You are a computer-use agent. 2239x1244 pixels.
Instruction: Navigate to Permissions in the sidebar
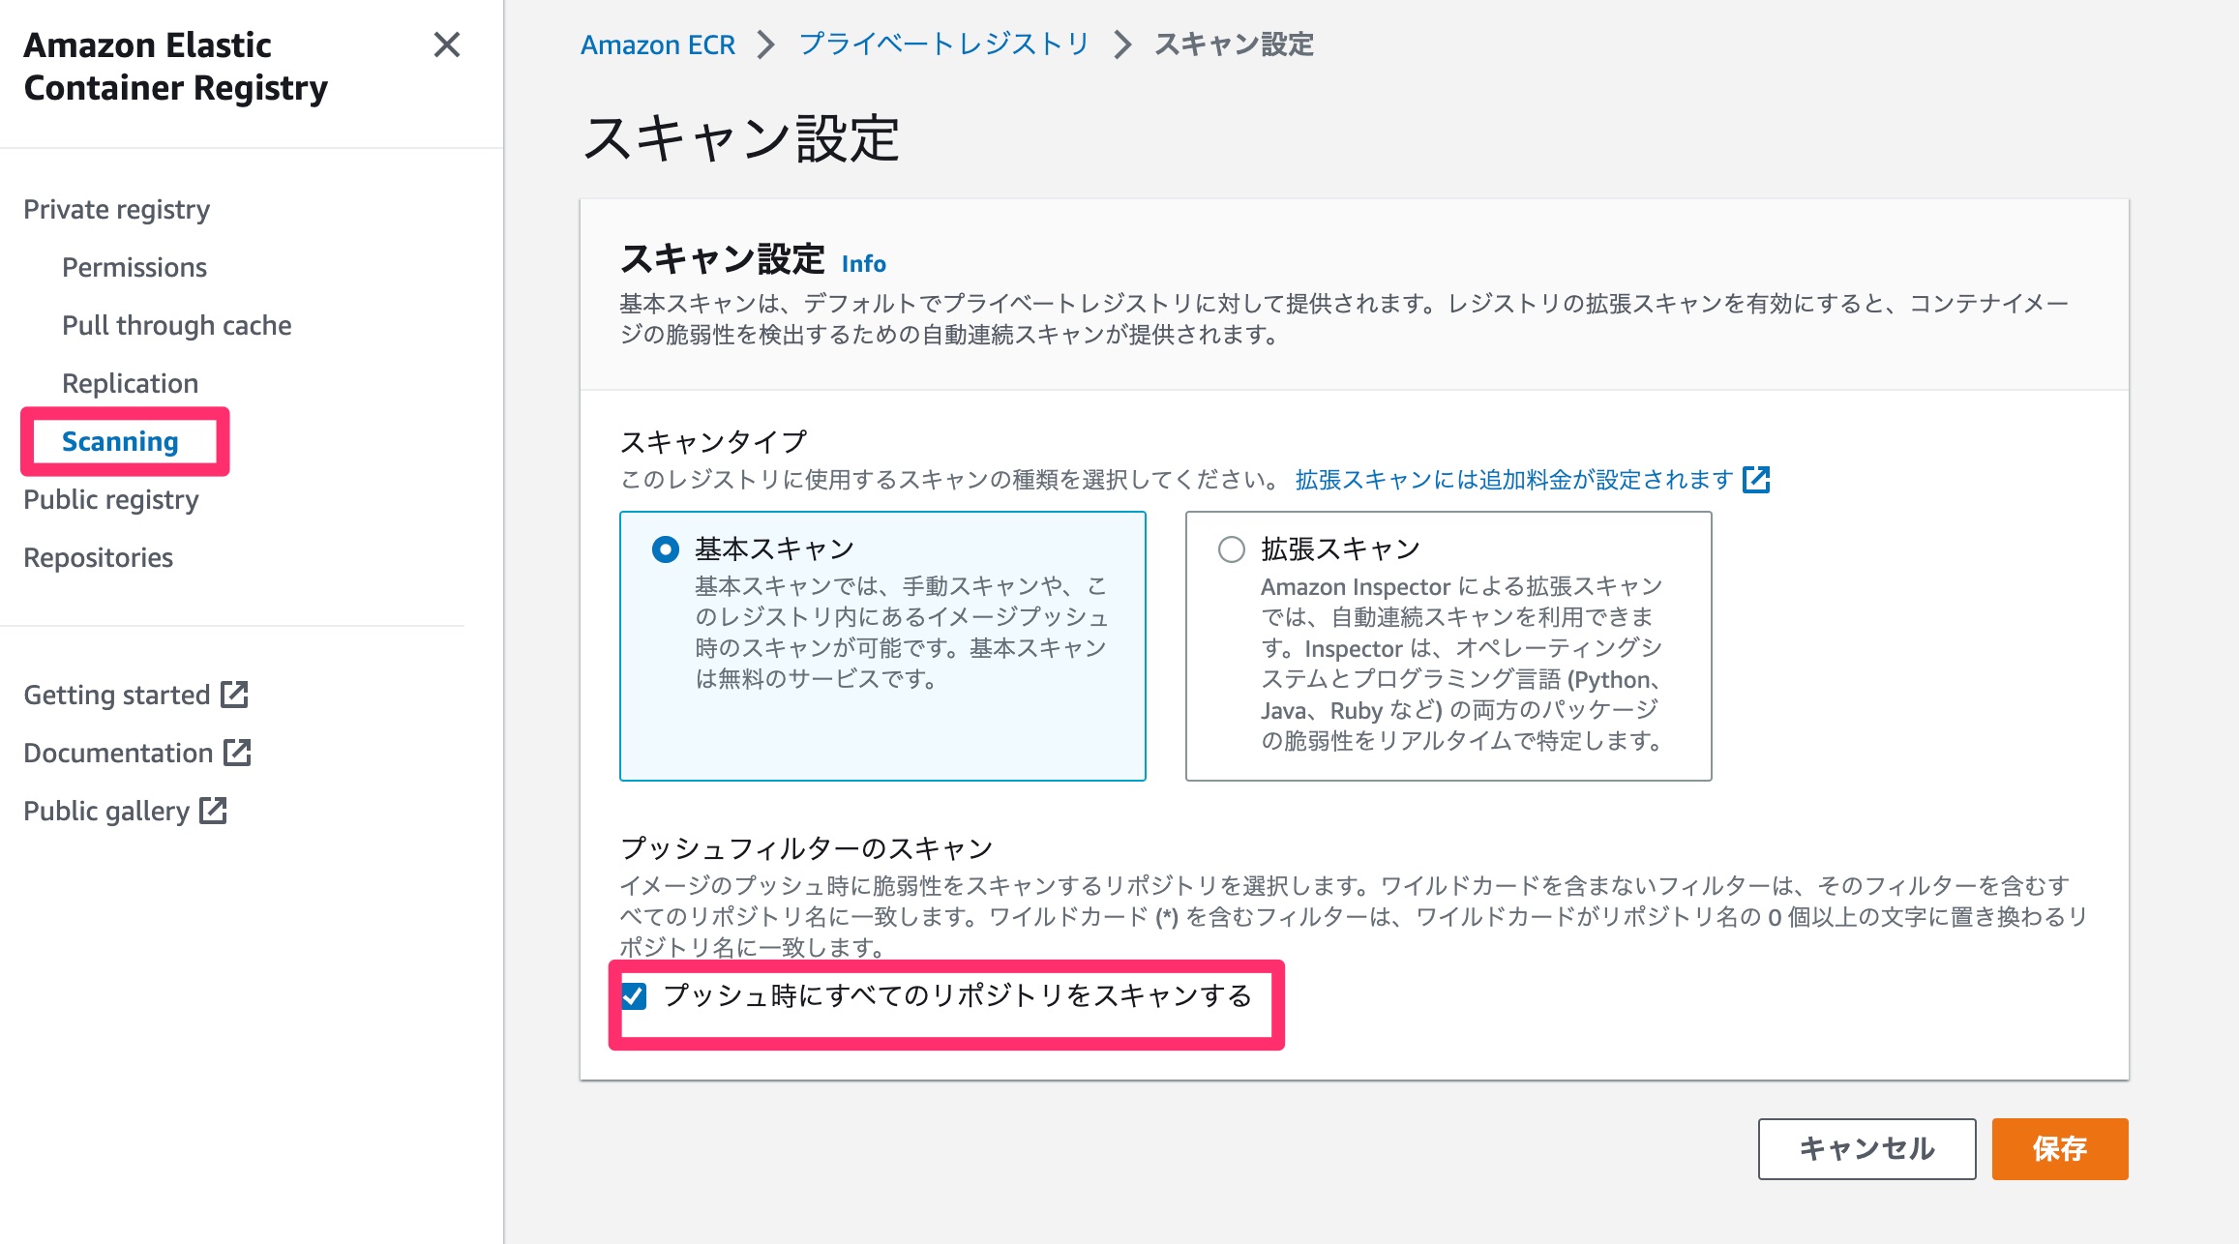tap(134, 267)
